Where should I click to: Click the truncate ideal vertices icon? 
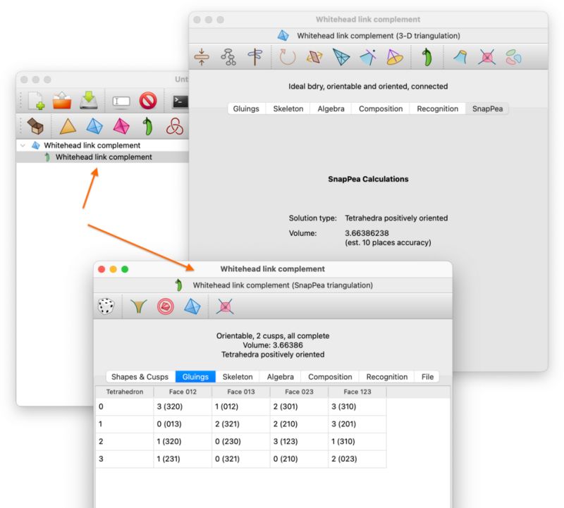point(368,57)
